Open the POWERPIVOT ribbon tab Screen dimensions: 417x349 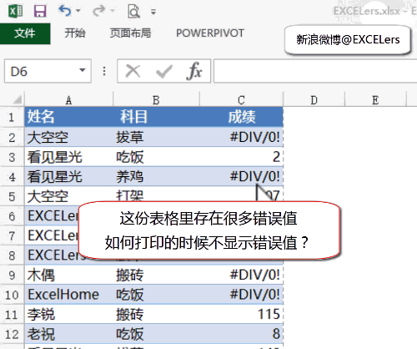(210, 33)
